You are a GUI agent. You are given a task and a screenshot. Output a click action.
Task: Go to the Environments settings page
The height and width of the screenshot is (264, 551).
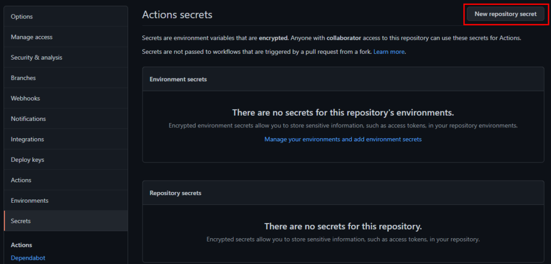pos(30,201)
